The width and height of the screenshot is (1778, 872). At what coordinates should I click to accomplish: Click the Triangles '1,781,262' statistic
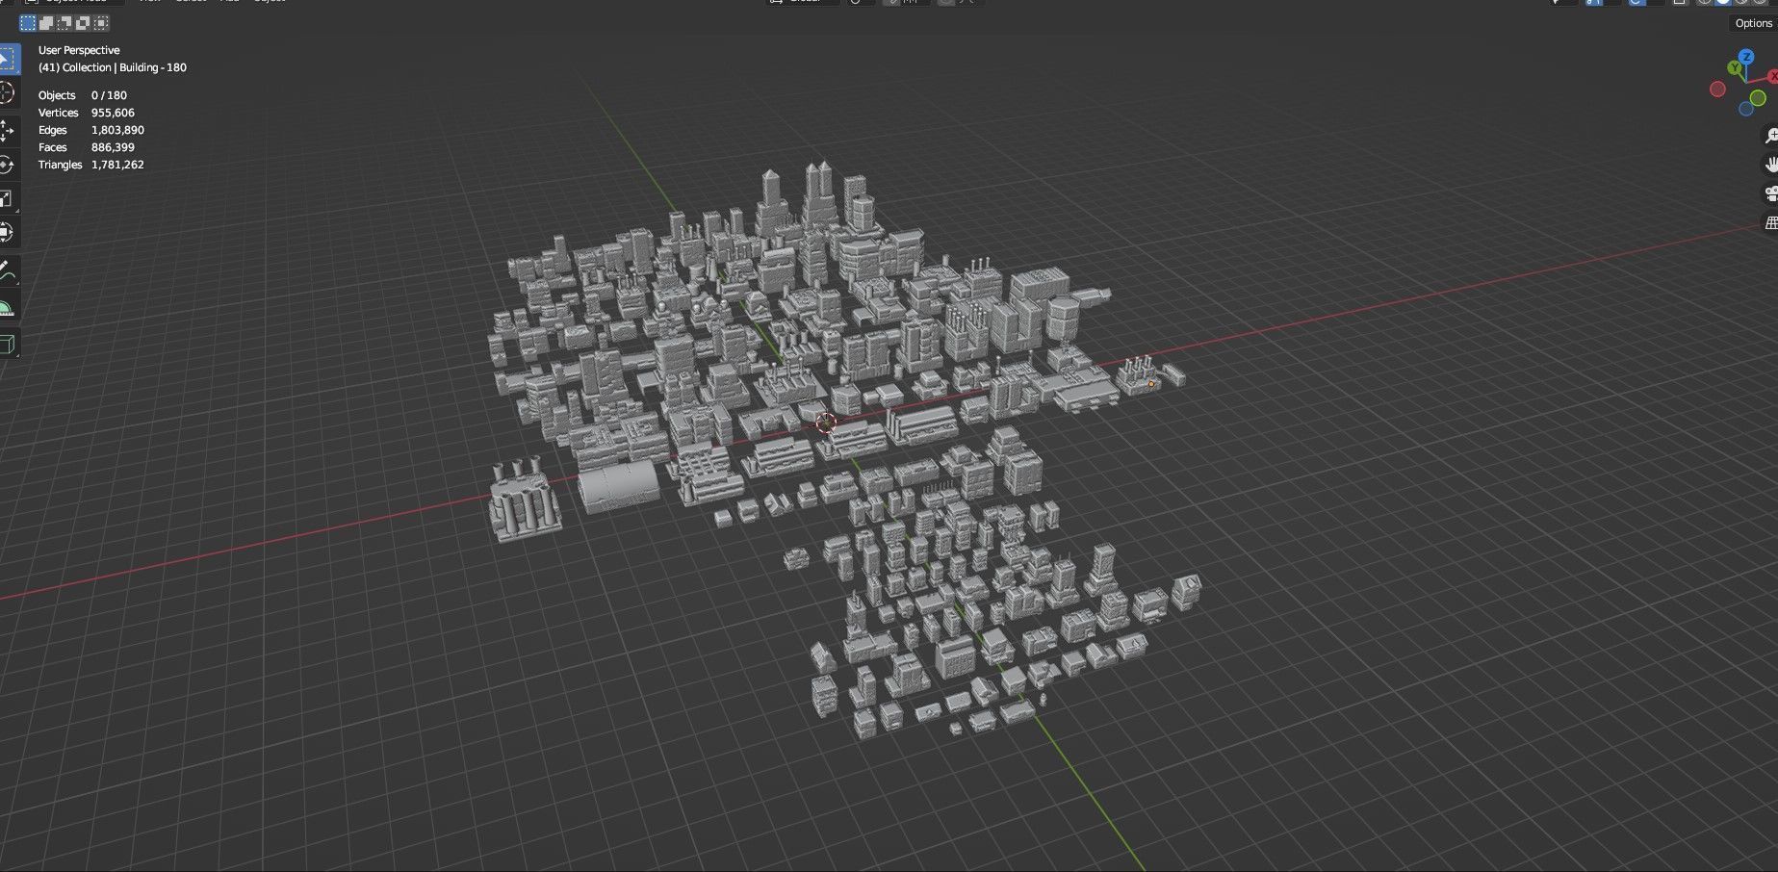(x=117, y=165)
